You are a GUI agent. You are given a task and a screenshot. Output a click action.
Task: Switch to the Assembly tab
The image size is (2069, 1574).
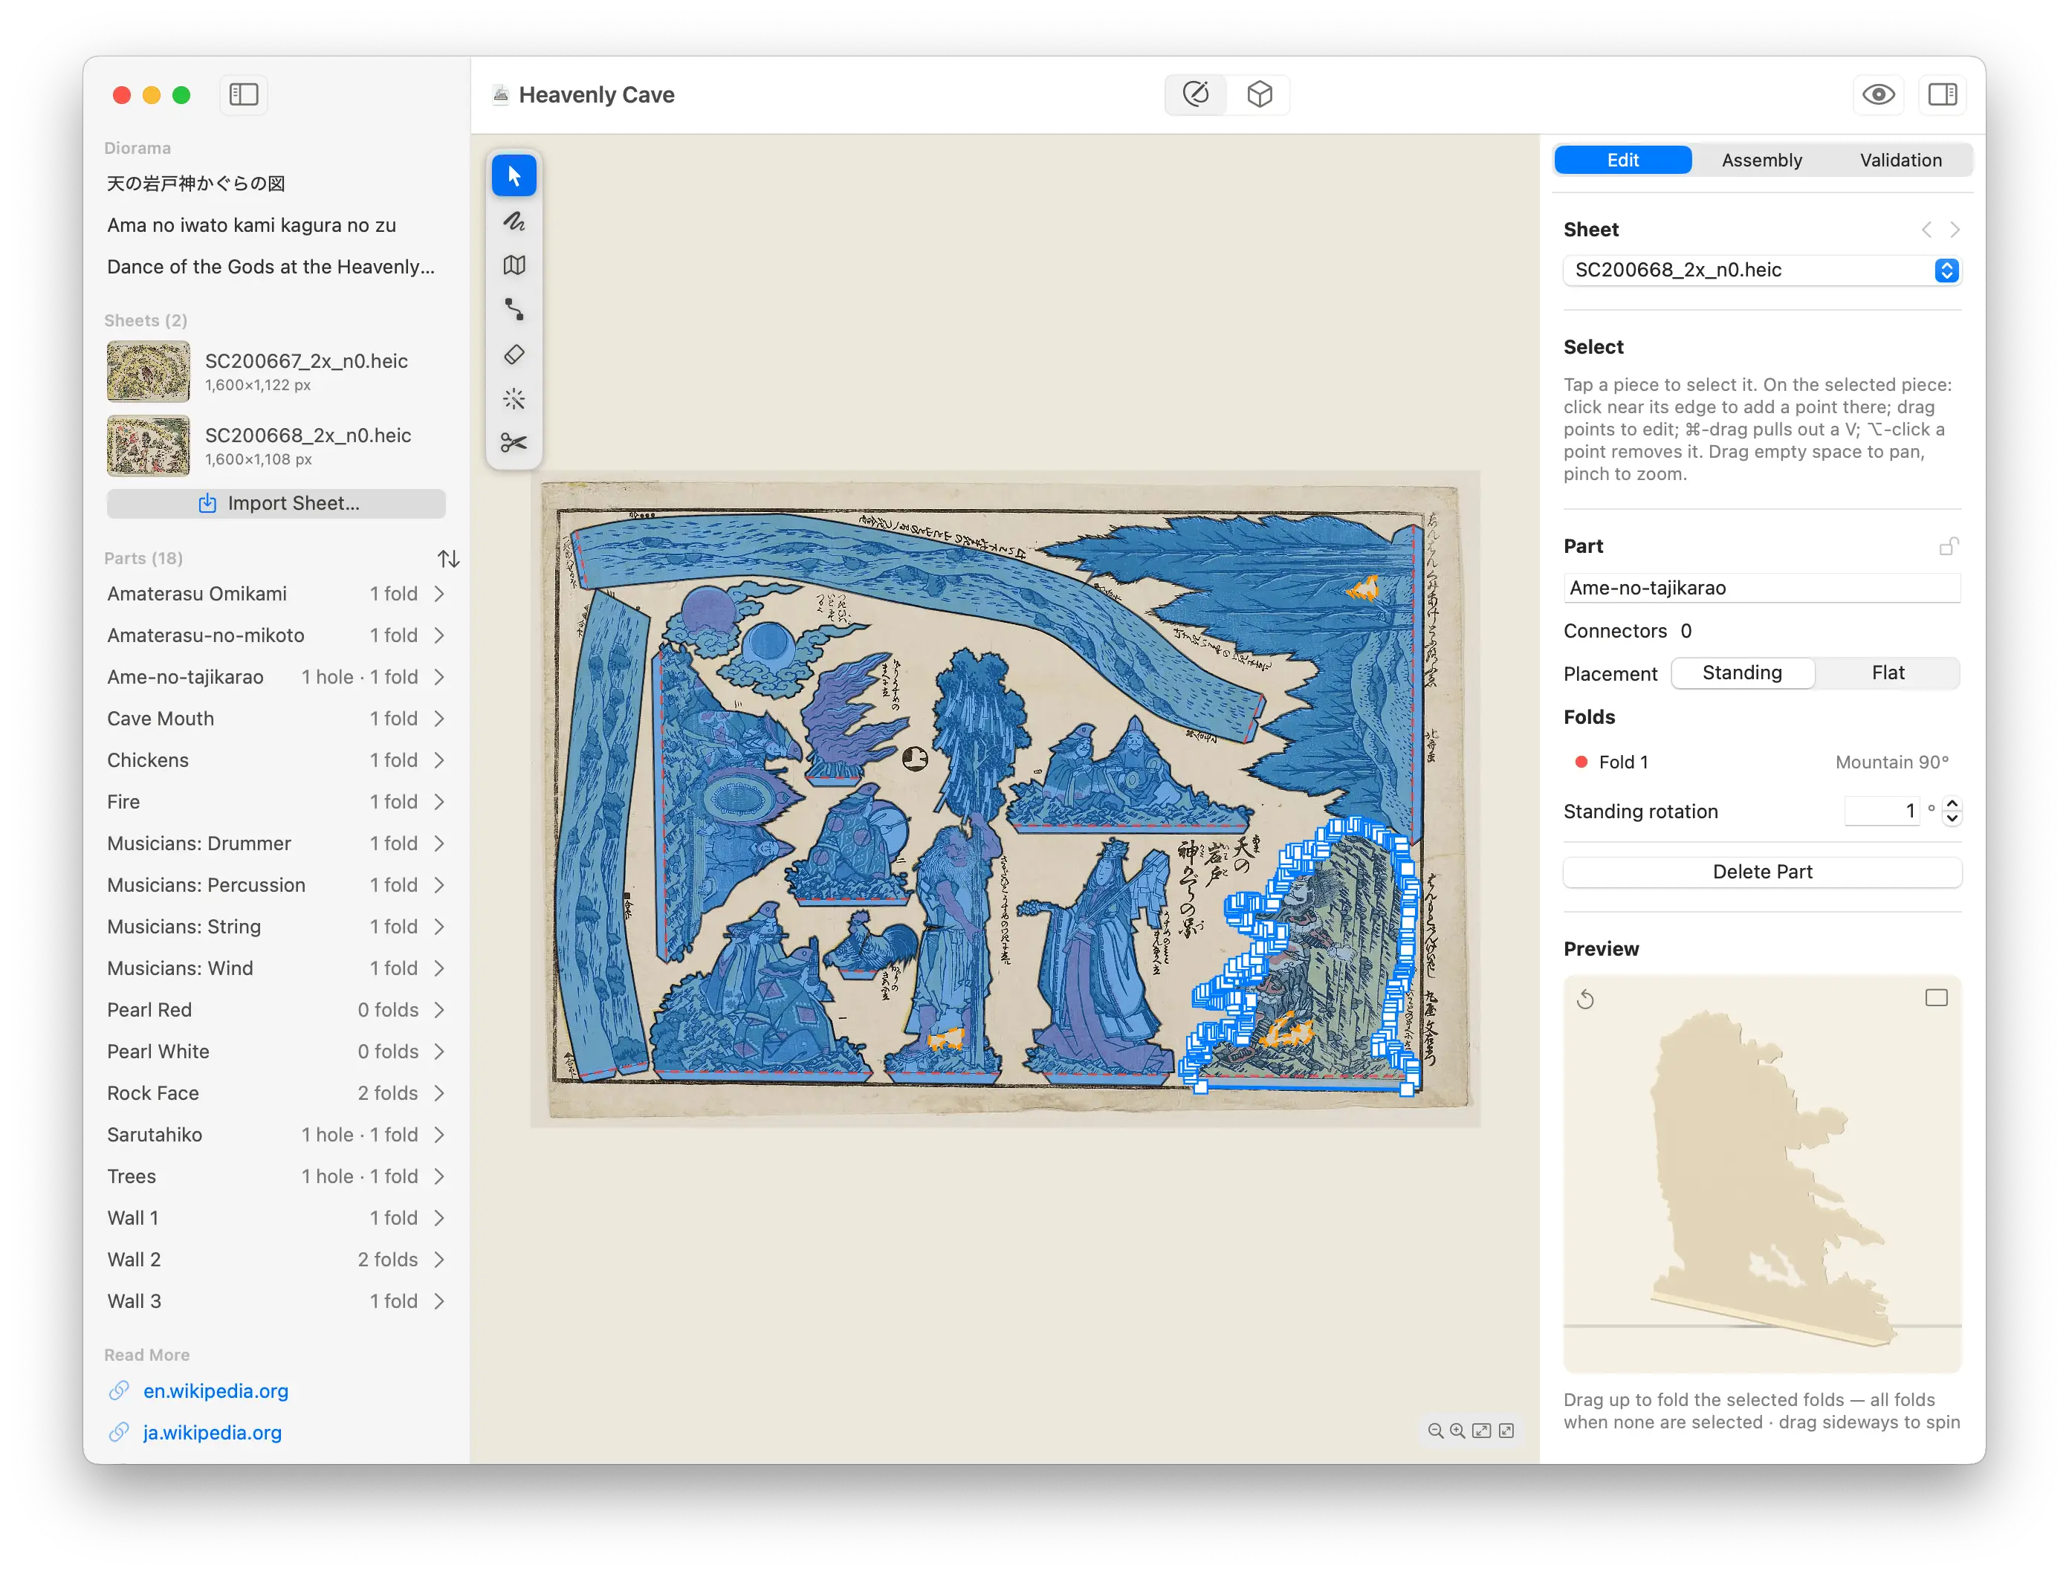point(1761,161)
